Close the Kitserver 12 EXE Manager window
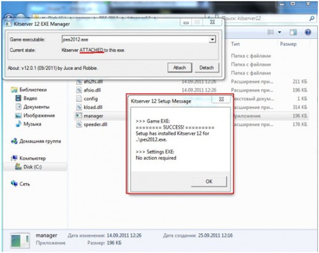 pos(212,22)
